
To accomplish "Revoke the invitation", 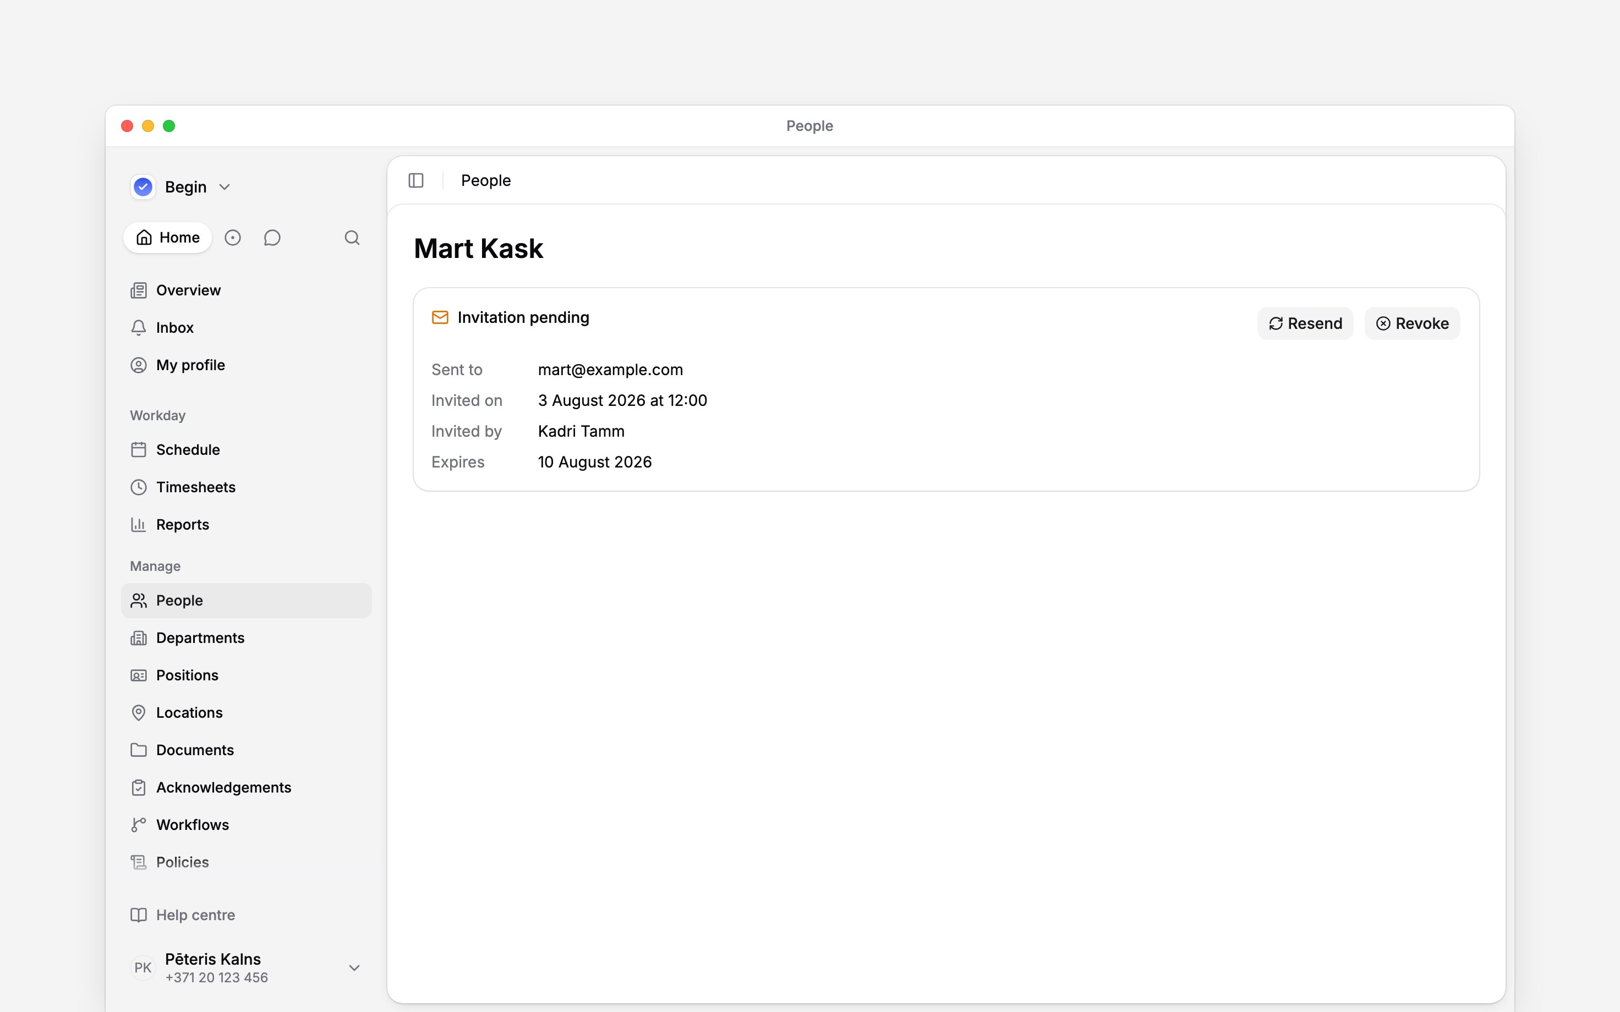I will point(1413,324).
